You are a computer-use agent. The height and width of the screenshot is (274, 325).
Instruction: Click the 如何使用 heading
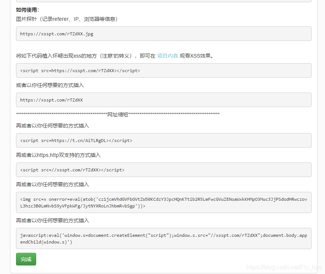coord(28,10)
